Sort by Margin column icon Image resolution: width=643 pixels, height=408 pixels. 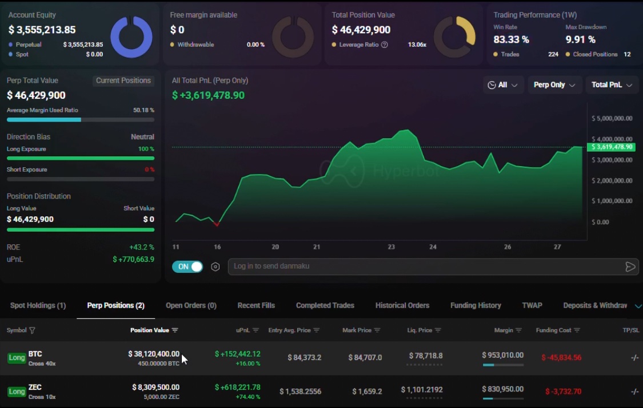click(519, 330)
